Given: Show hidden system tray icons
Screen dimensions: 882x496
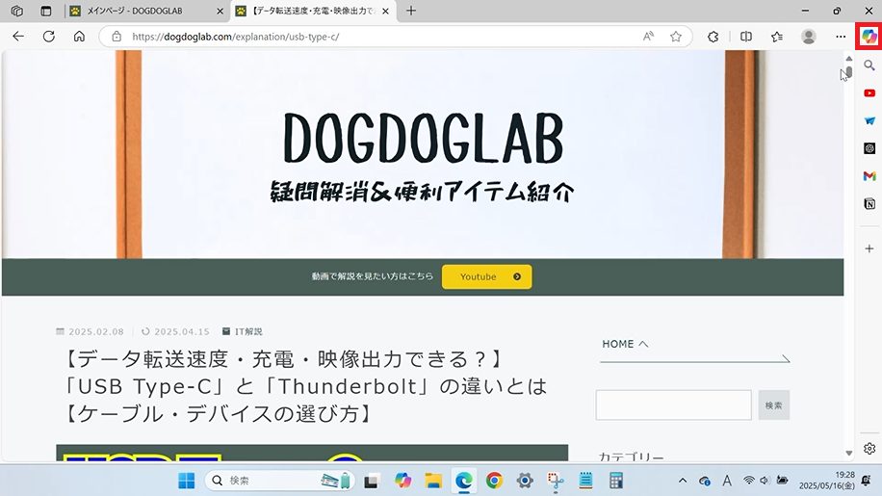Looking at the screenshot, I should pos(683,481).
